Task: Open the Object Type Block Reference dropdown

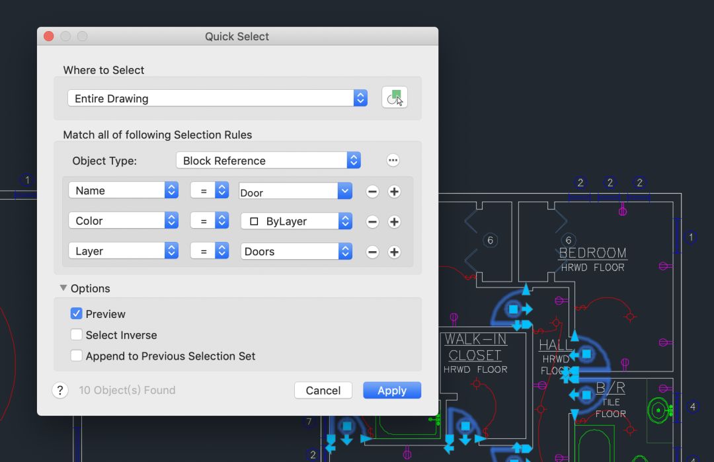Action: (x=268, y=161)
